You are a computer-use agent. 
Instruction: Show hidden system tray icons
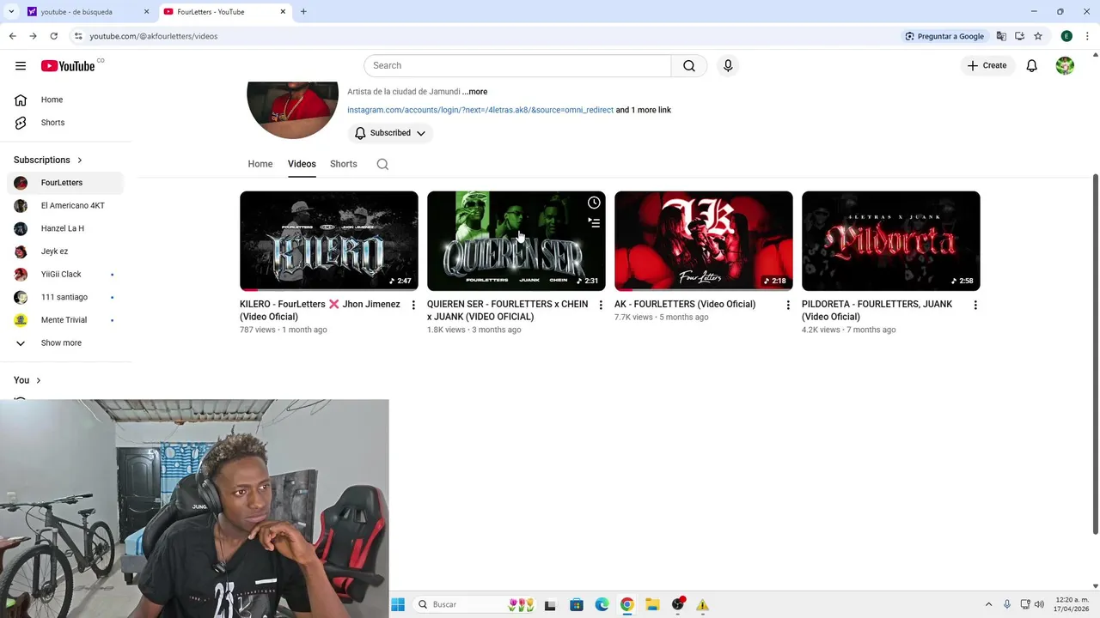pos(988,604)
